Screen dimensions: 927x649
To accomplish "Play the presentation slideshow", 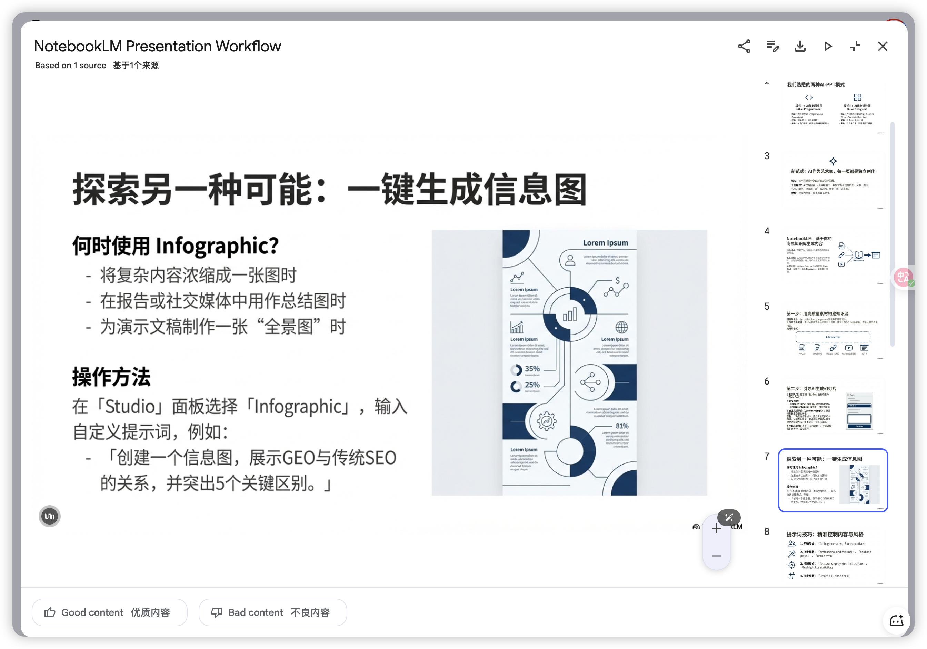I will pyautogui.click(x=828, y=47).
